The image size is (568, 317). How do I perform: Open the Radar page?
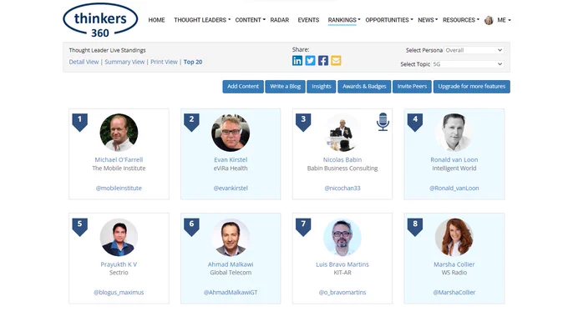(280, 20)
